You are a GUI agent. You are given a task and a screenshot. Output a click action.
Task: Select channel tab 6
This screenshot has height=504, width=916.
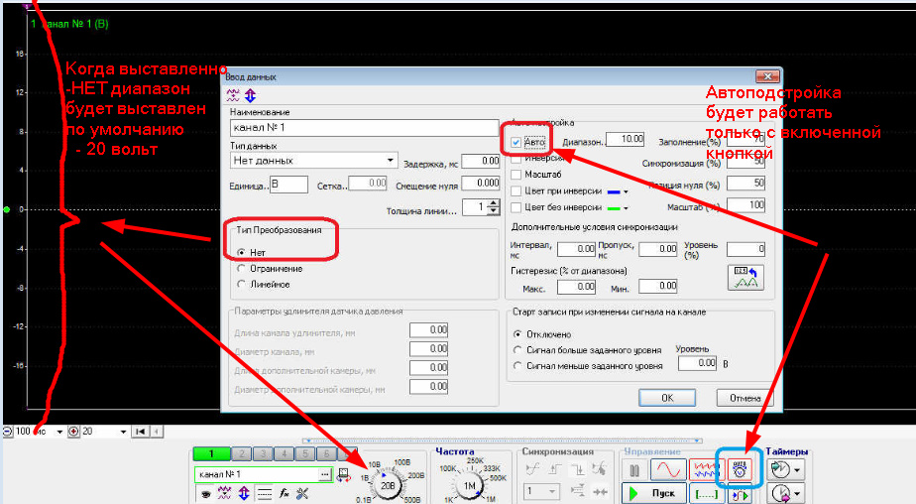pyautogui.click(x=326, y=453)
